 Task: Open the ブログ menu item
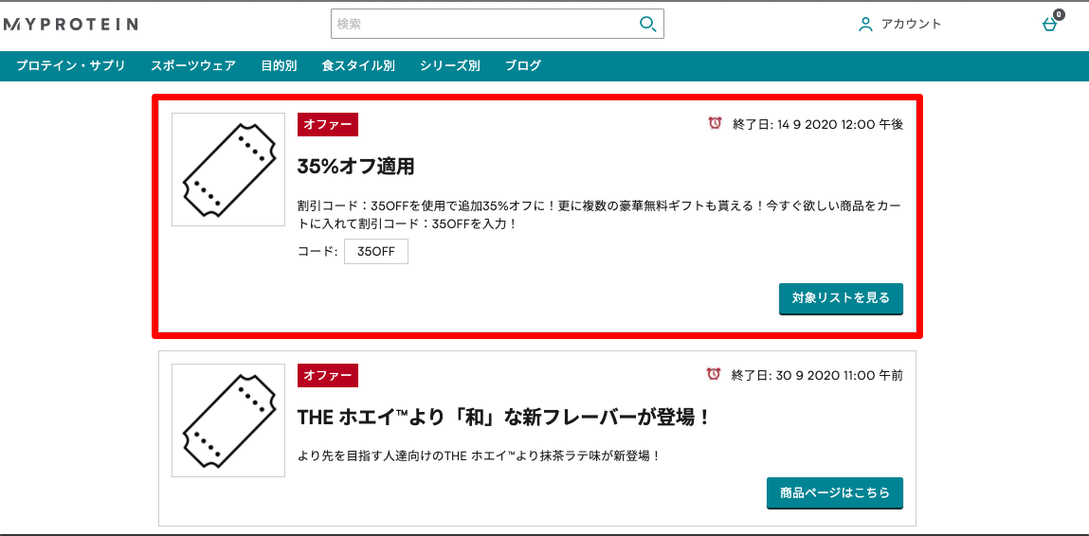523,66
